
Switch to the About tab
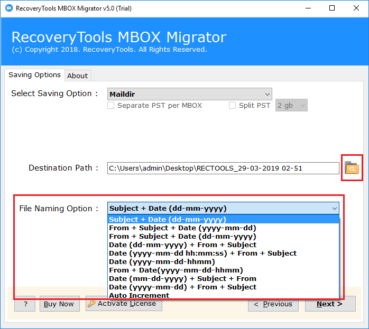coord(78,76)
